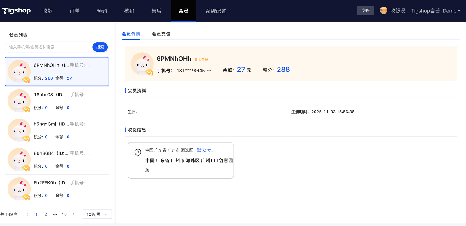Open the 10条/页 page size dropdown
The image size is (466, 226).
[97, 214]
